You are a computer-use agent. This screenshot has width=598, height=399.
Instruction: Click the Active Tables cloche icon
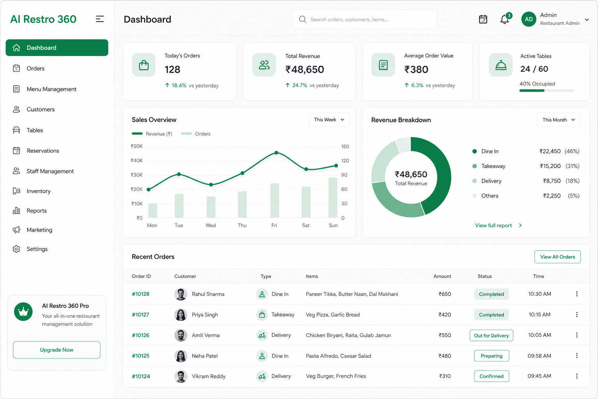(501, 65)
